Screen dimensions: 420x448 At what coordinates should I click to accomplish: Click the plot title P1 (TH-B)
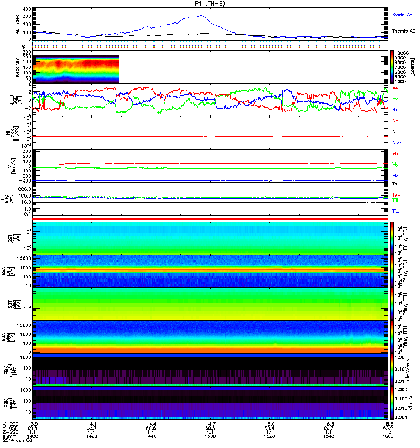click(x=210, y=3)
